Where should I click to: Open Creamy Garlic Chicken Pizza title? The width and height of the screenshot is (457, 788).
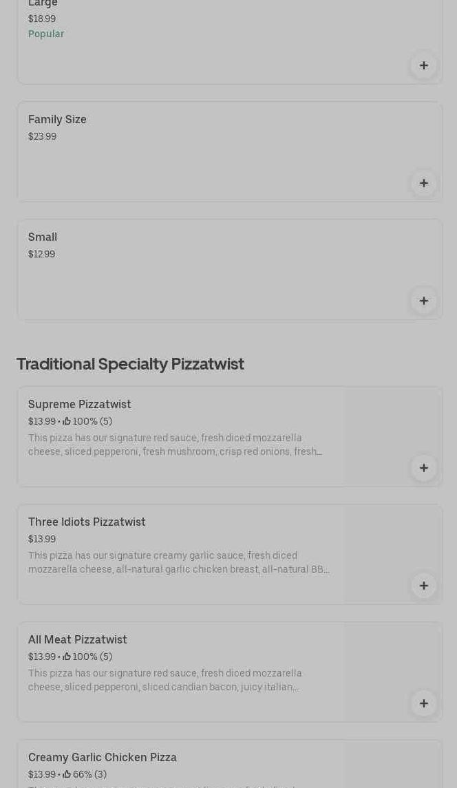[x=103, y=757]
